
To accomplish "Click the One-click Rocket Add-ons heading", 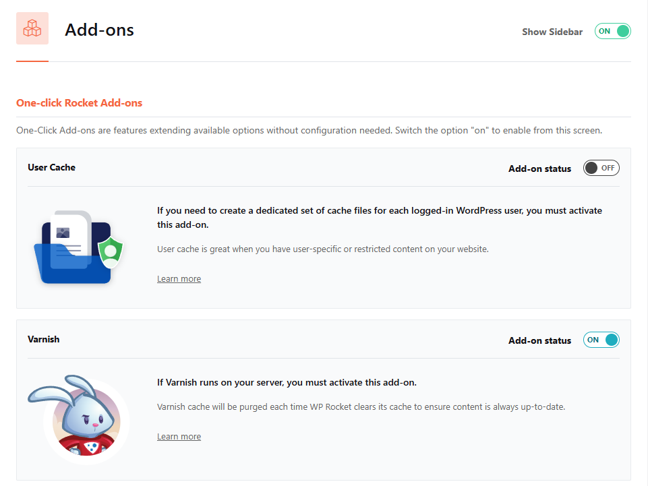I will pyautogui.click(x=79, y=103).
